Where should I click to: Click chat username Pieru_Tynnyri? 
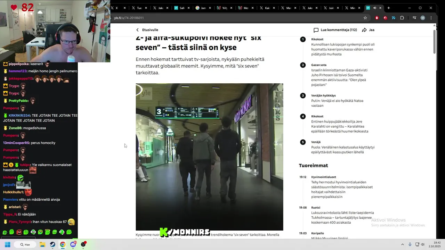click(x=20, y=222)
